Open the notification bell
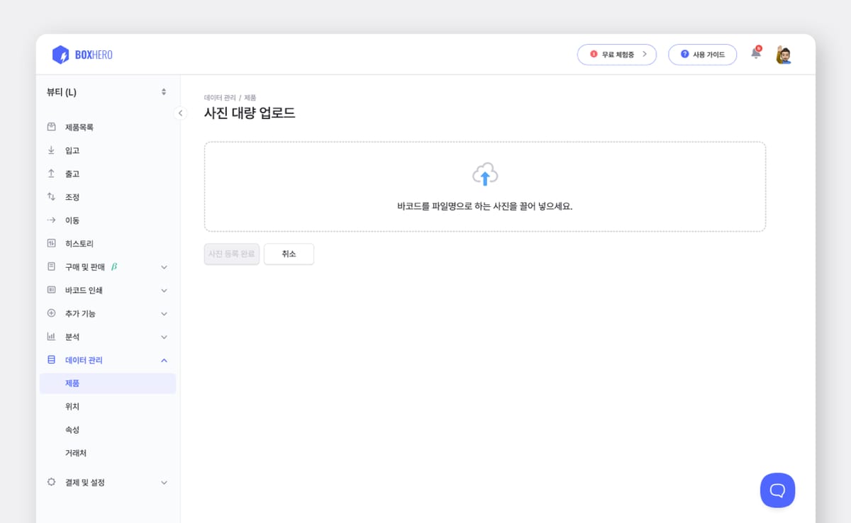 tap(755, 54)
